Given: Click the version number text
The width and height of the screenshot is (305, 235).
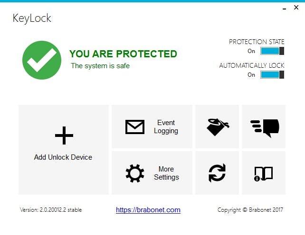Looking at the screenshot, I should click(x=51, y=210).
